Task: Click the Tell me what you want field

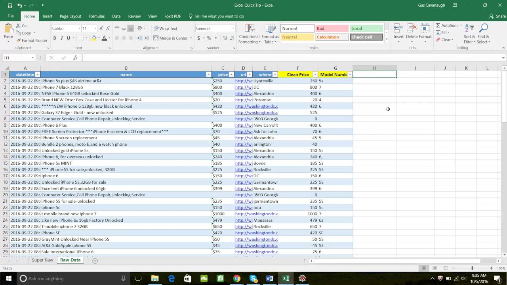Action: (216, 16)
